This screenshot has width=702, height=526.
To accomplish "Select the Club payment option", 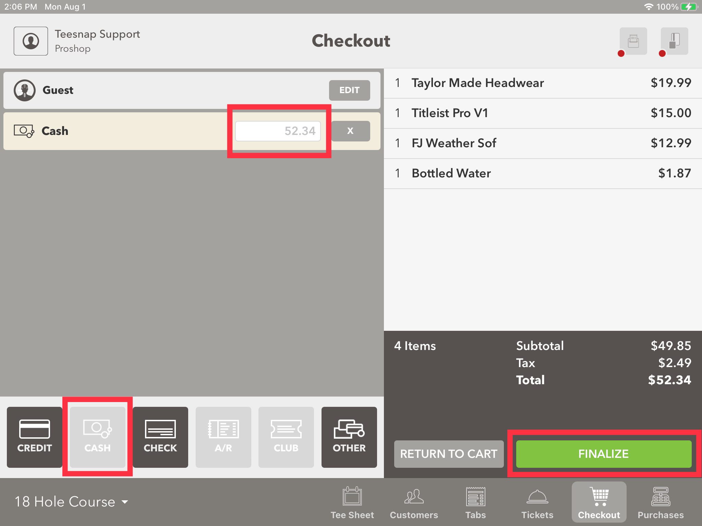I will click(x=286, y=437).
